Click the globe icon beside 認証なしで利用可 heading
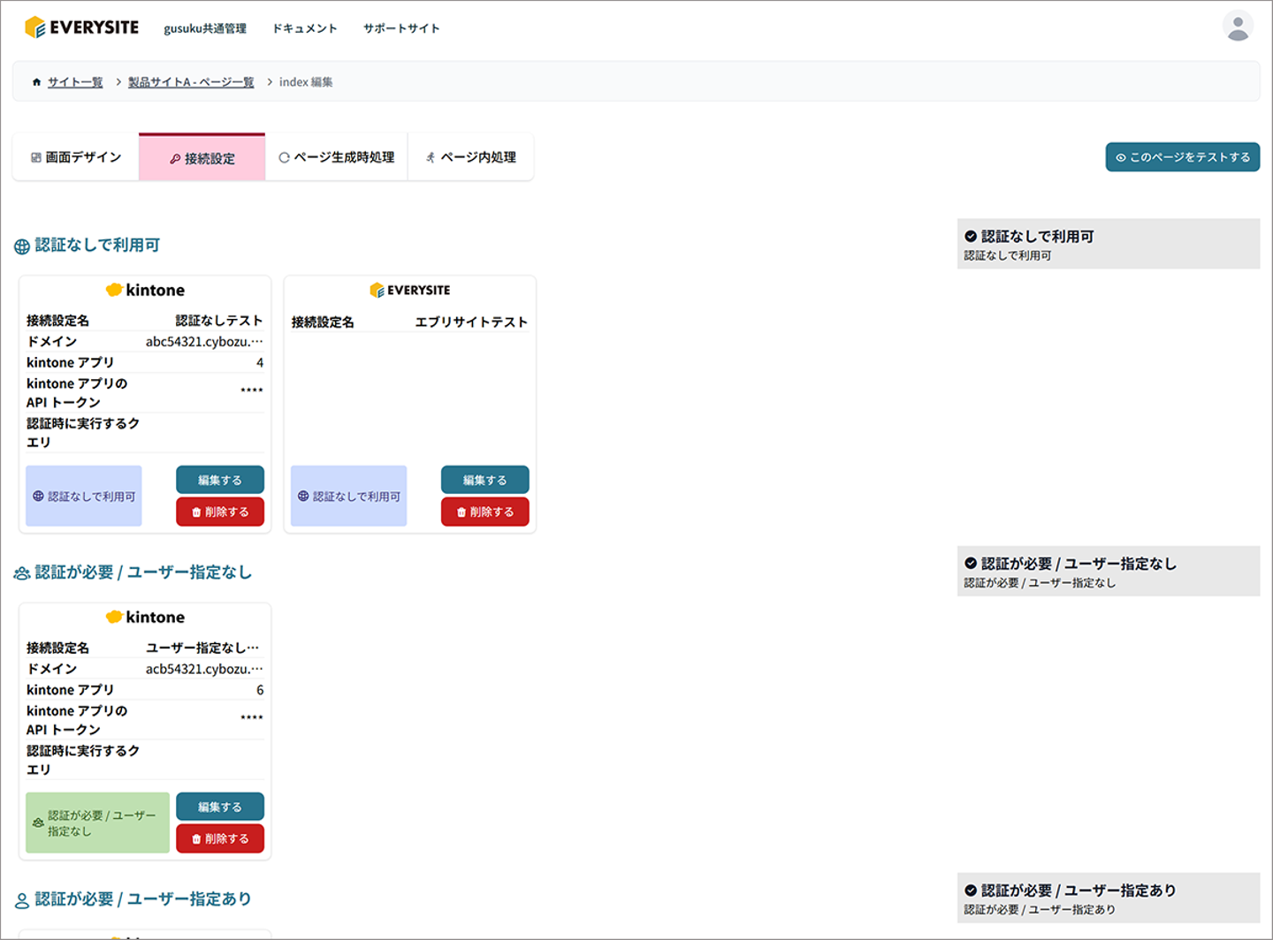 point(22,246)
